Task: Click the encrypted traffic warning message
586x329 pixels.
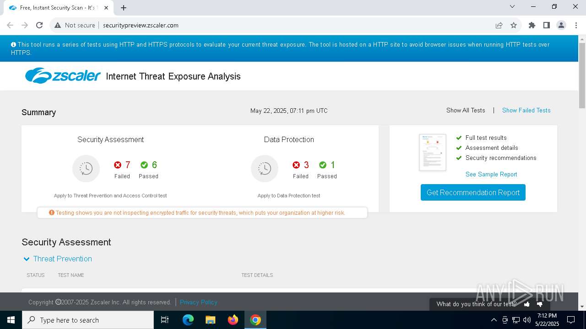Action: (x=202, y=213)
